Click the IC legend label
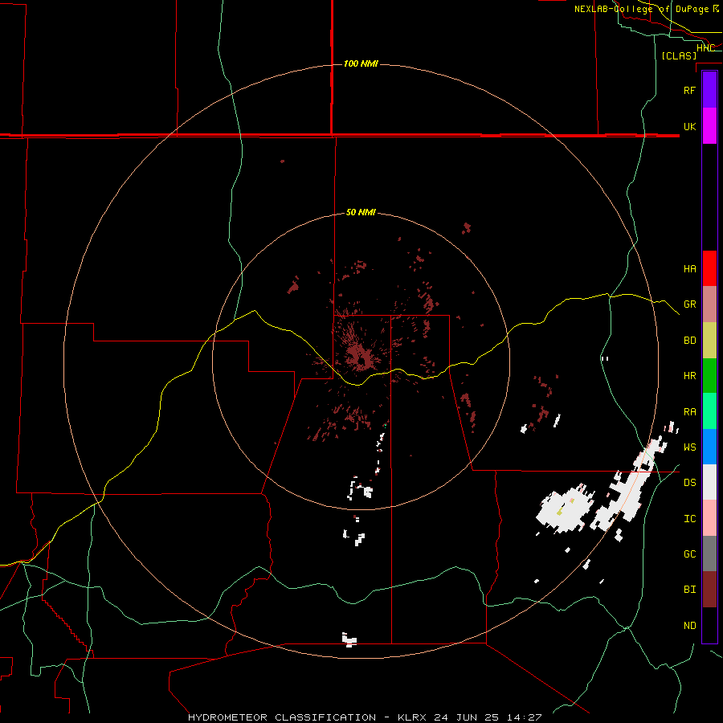 (x=689, y=519)
